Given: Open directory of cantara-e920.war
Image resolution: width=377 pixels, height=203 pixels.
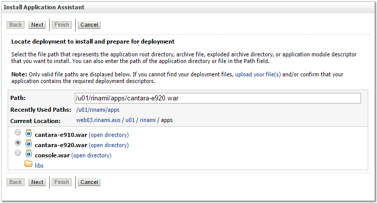Looking at the screenshot, I should click(x=109, y=145).
